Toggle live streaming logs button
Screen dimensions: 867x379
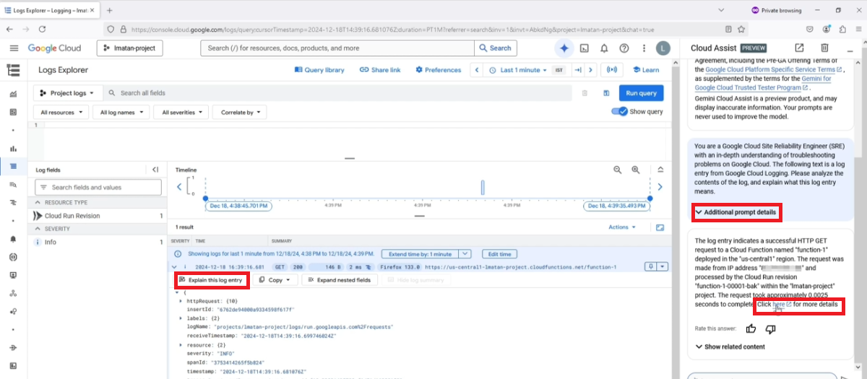tap(613, 70)
